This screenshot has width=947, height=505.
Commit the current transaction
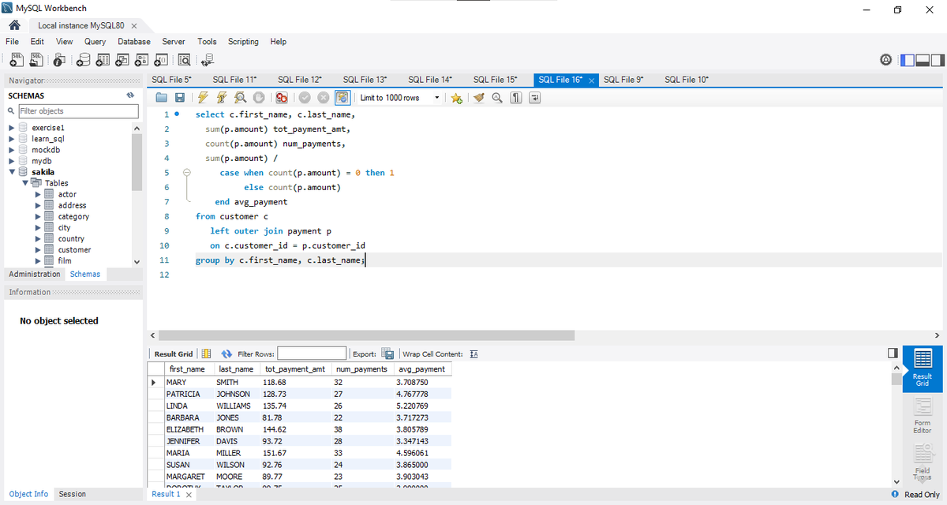305,98
